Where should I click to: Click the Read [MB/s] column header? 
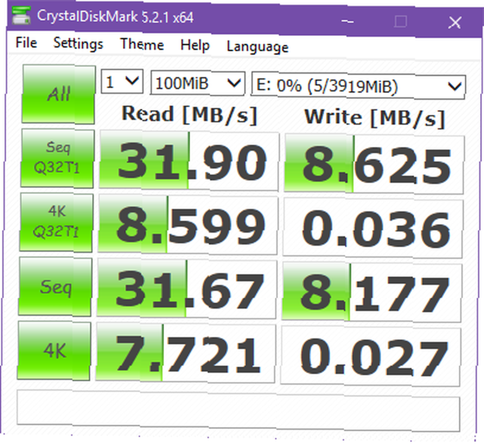[190, 114]
